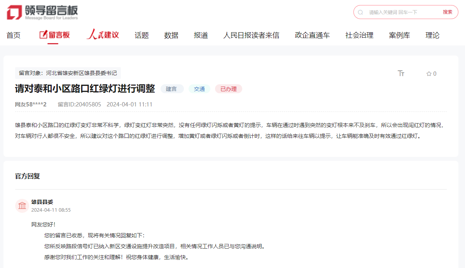Click the message title 请对泰和小区路口红绿灯进行调整

tap(85, 89)
